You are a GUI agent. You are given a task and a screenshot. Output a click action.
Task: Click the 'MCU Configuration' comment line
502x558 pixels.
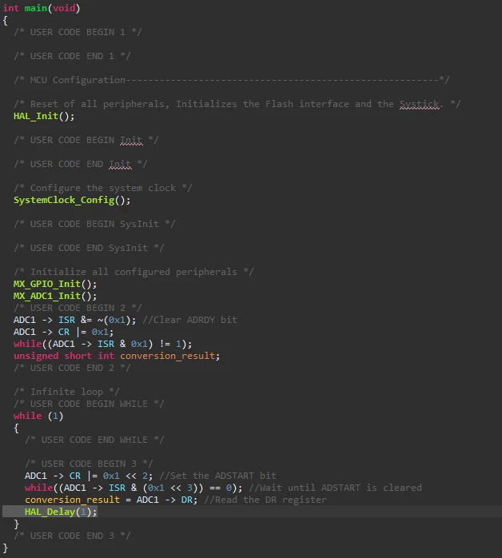(232, 80)
